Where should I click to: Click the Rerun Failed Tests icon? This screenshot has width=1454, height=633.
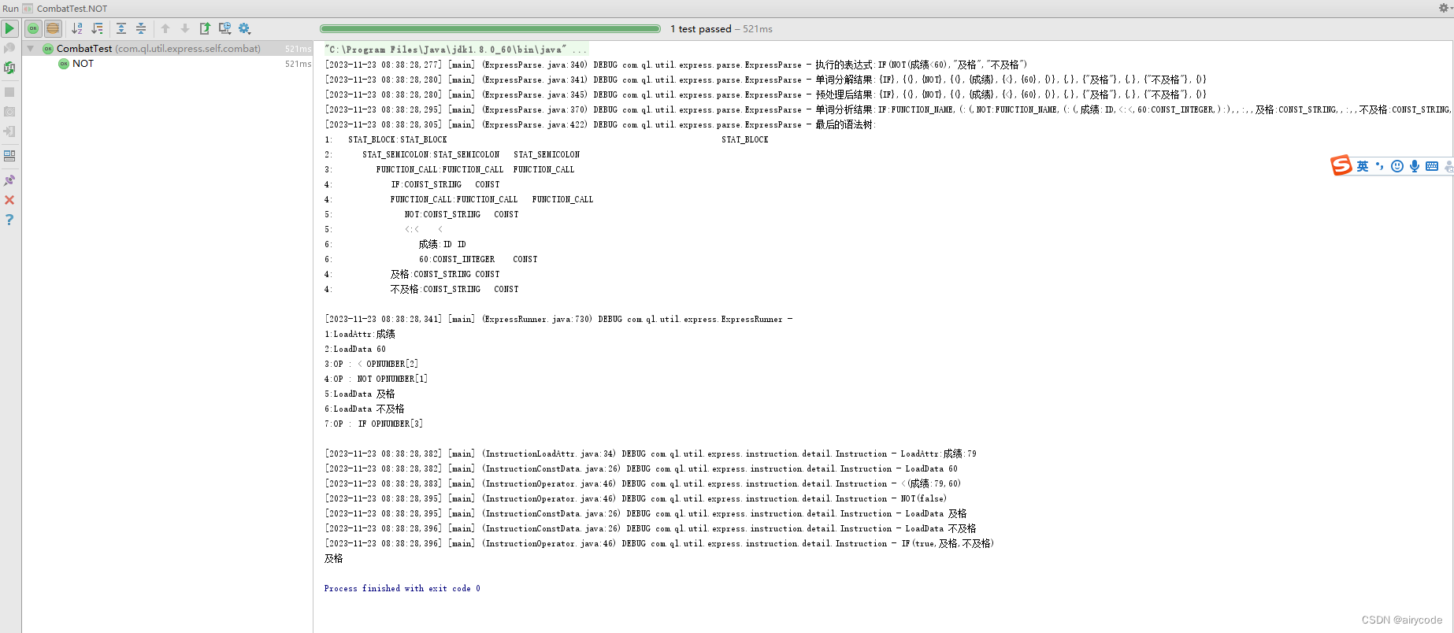point(9,48)
